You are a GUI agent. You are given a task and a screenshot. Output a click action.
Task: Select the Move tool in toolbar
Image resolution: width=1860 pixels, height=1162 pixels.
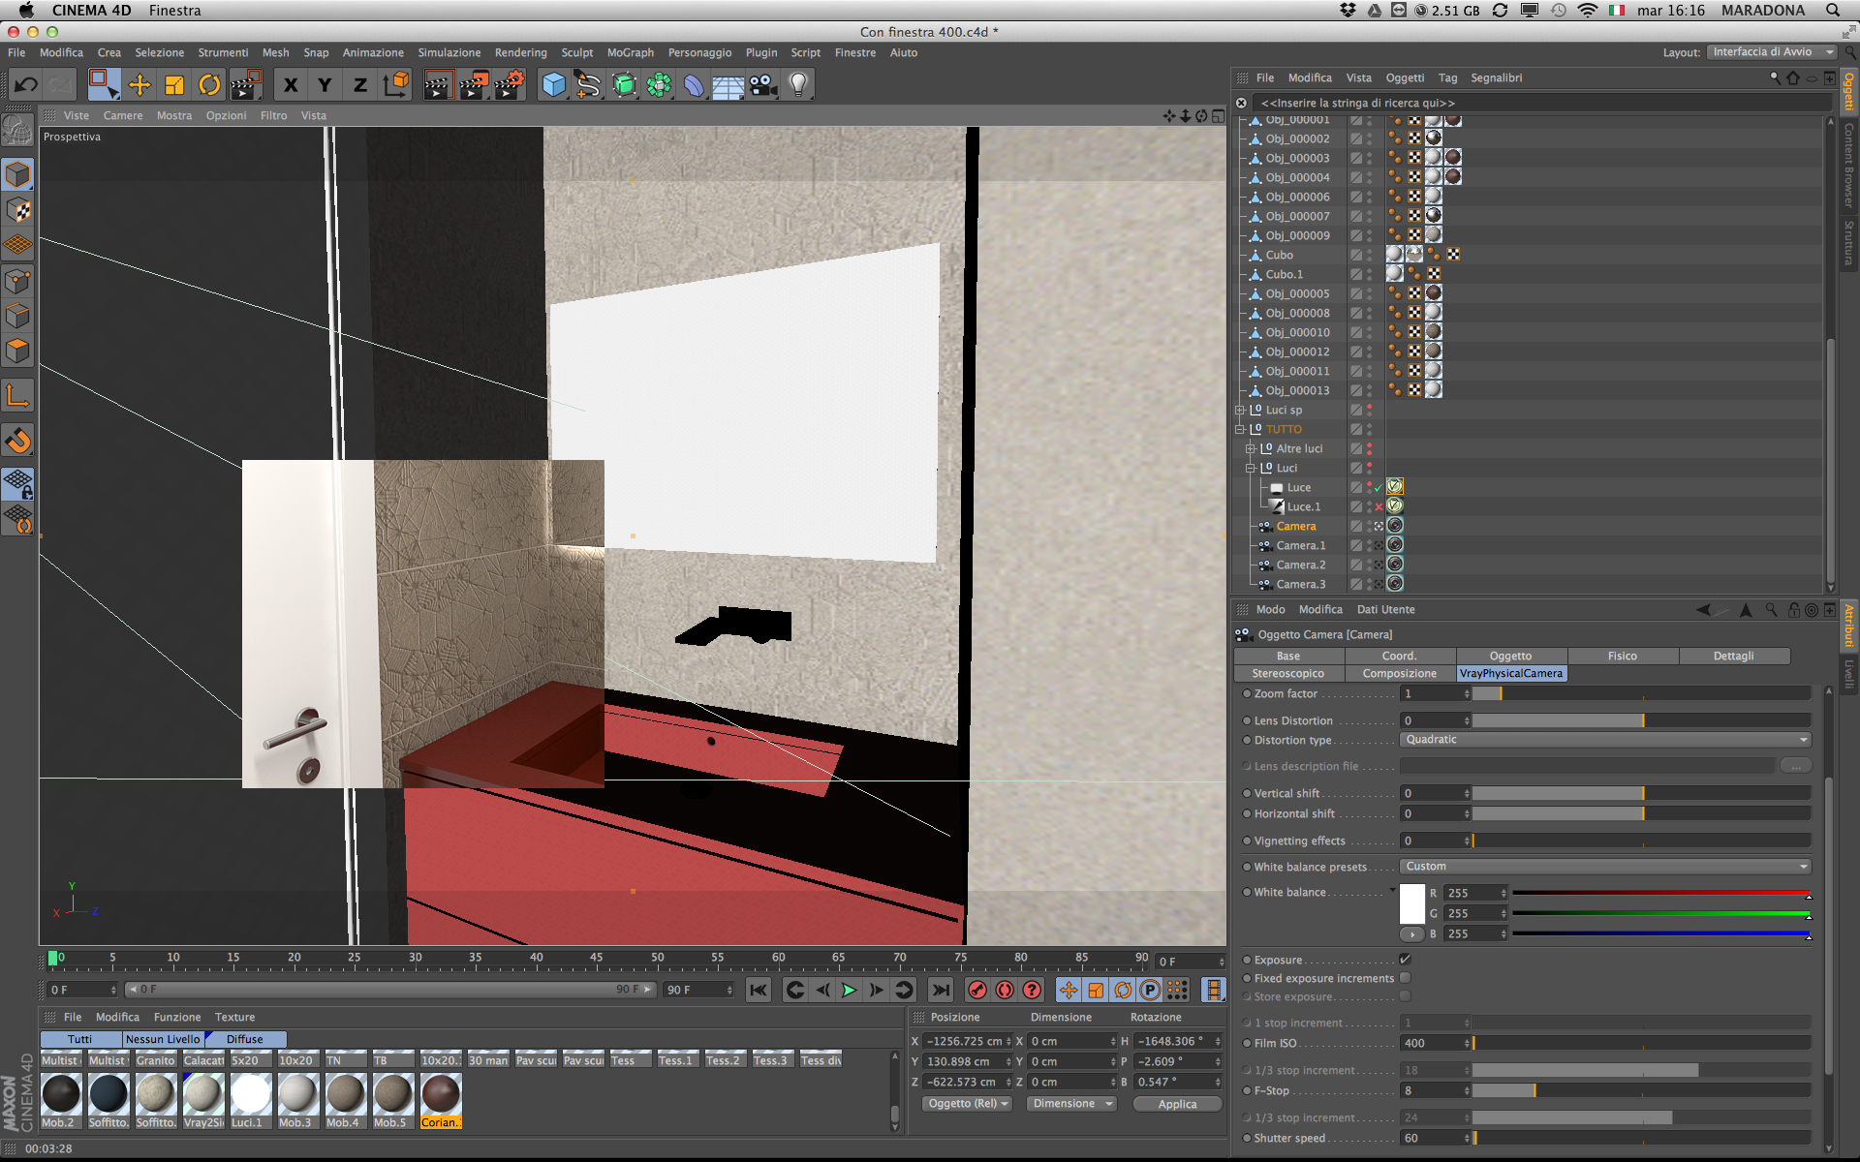click(139, 85)
